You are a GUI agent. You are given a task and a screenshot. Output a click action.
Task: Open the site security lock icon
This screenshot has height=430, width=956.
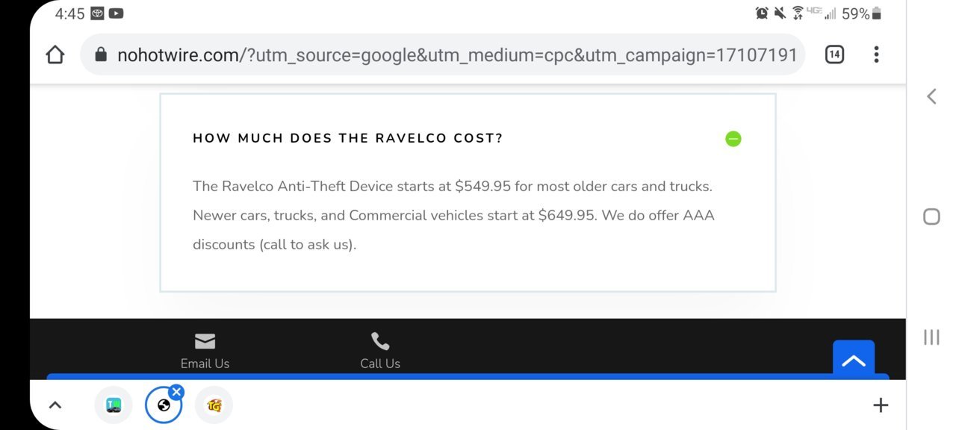(x=101, y=54)
